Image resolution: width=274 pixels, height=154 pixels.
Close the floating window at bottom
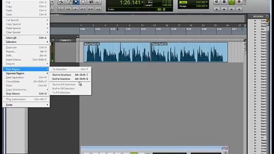226,148
